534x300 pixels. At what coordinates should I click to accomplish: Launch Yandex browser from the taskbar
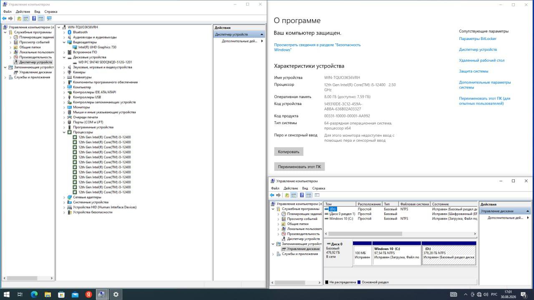(88, 294)
